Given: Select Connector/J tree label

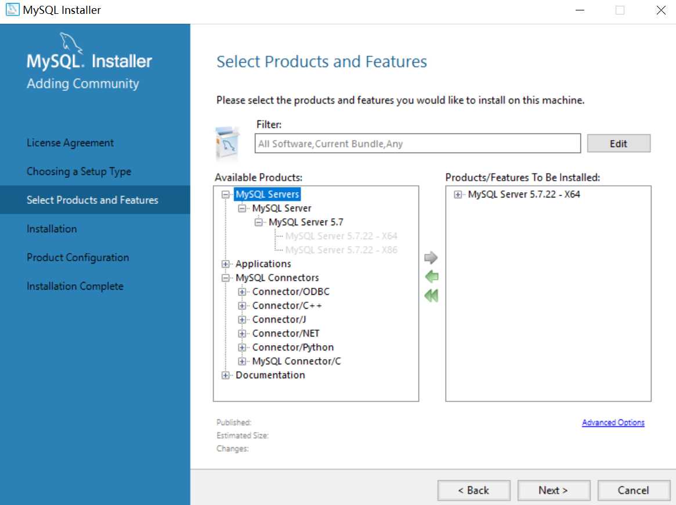Looking at the screenshot, I should 279,320.
